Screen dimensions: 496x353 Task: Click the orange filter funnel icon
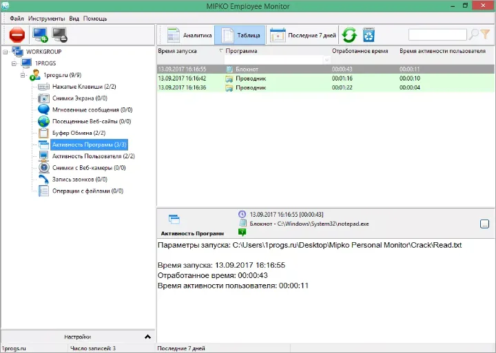(x=485, y=34)
